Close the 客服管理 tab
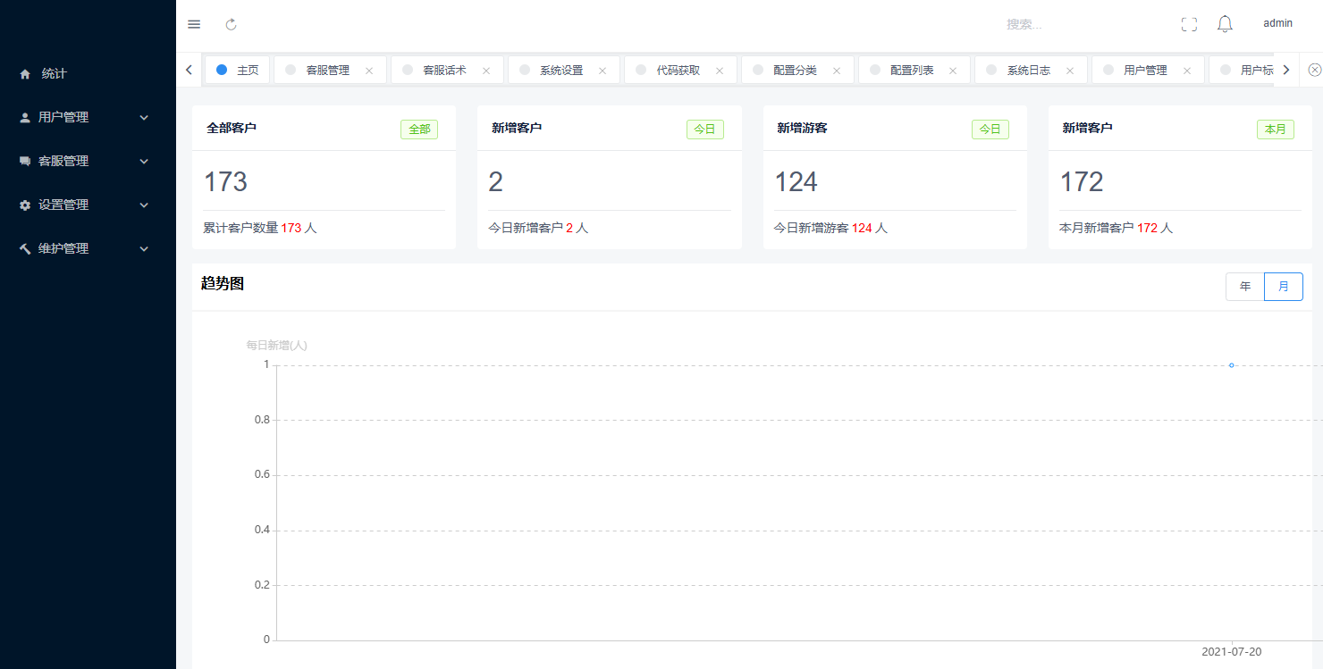This screenshot has width=1323, height=669. pos(369,71)
